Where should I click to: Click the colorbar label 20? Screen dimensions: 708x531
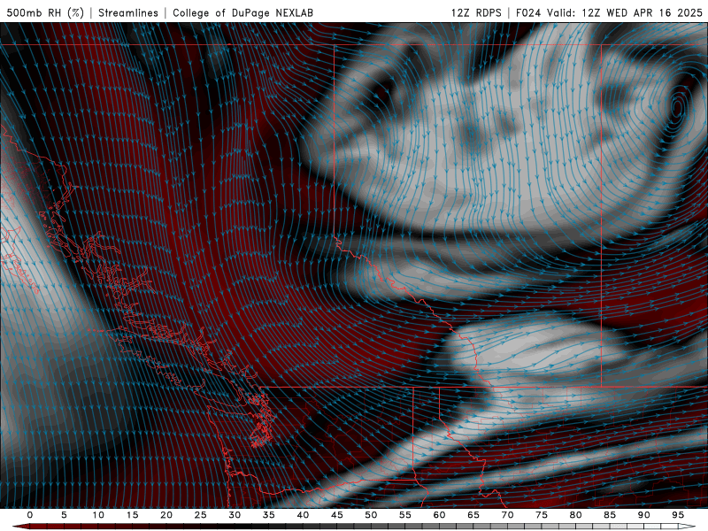pyautogui.click(x=166, y=515)
